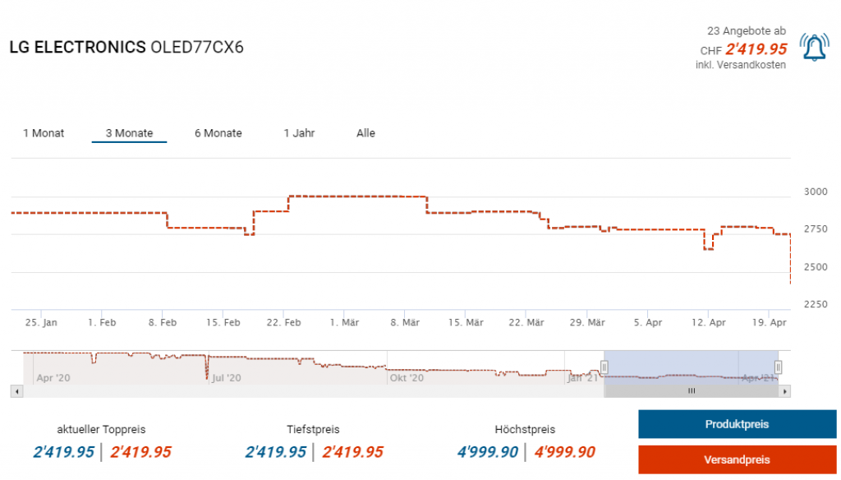The image size is (841, 480).
Task: Click the Okt '20 navigator label
Action: click(407, 378)
